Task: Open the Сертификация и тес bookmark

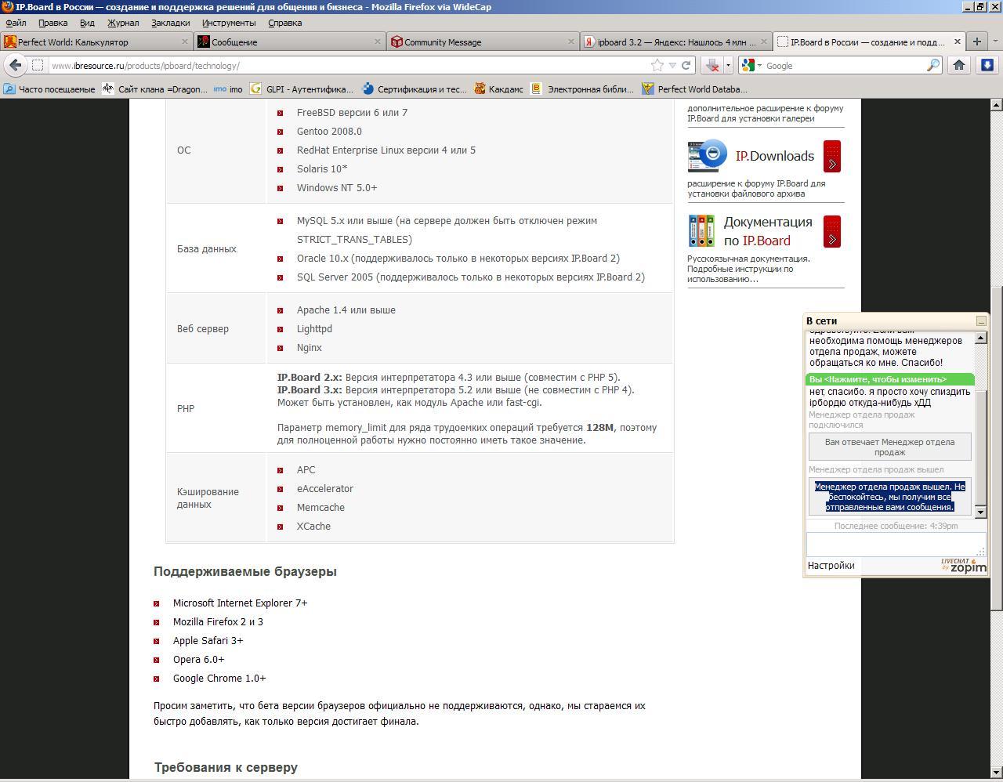Action: [414, 89]
